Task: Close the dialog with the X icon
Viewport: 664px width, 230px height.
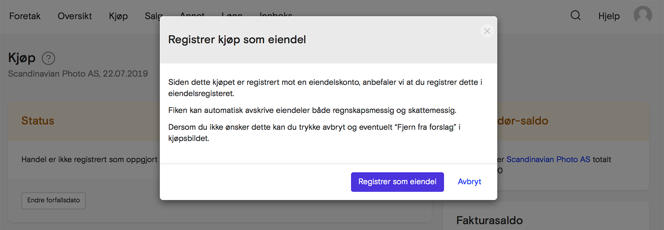Action: click(x=487, y=31)
